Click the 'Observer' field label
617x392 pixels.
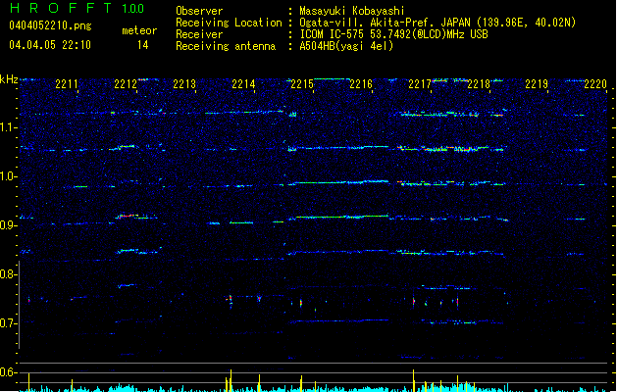pos(199,11)
